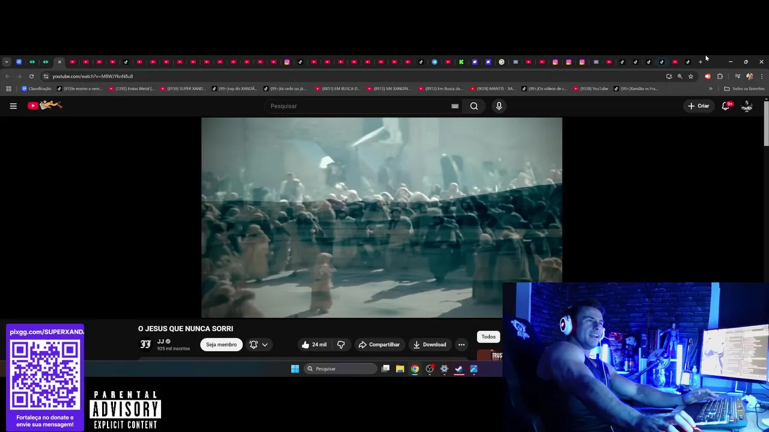
Task: Expand the Criar create menu
Action: 699,106
